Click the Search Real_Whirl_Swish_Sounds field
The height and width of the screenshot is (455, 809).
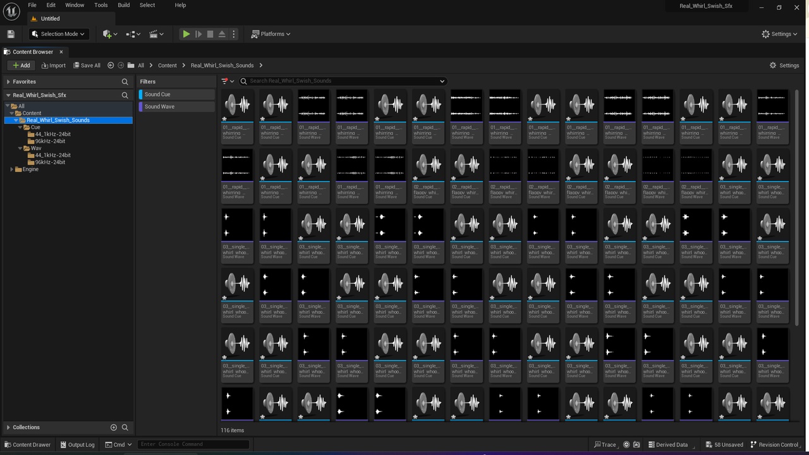tap(343, 81)
